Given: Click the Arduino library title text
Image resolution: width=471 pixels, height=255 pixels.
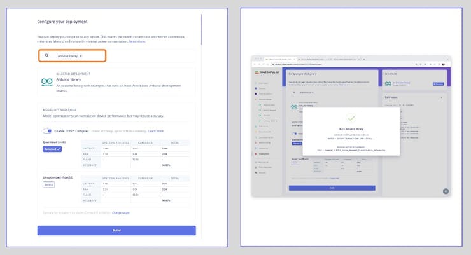Looking at the screenshot, I should point(69,79).
